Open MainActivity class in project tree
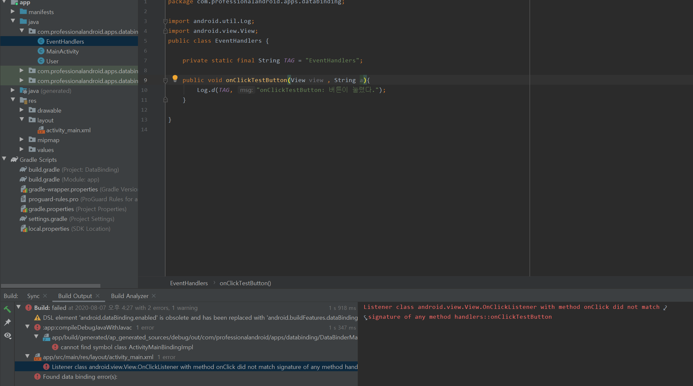 click(x=62, y=52)
